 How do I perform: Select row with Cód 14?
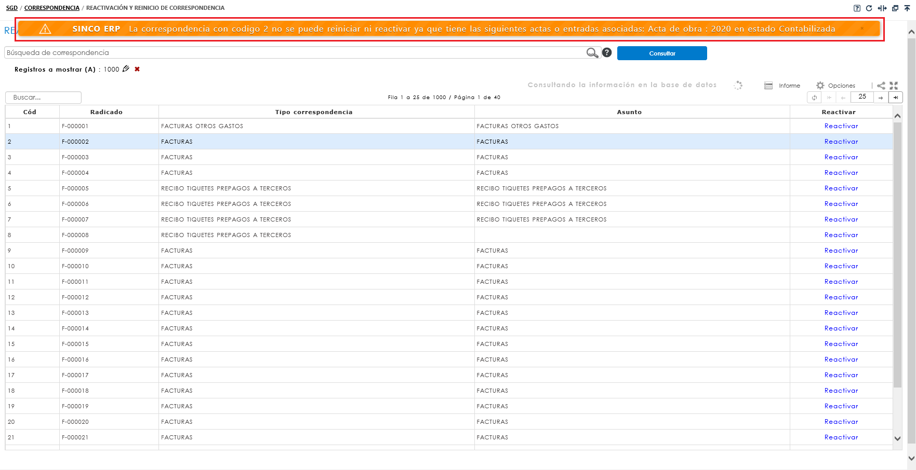[449, 328]
